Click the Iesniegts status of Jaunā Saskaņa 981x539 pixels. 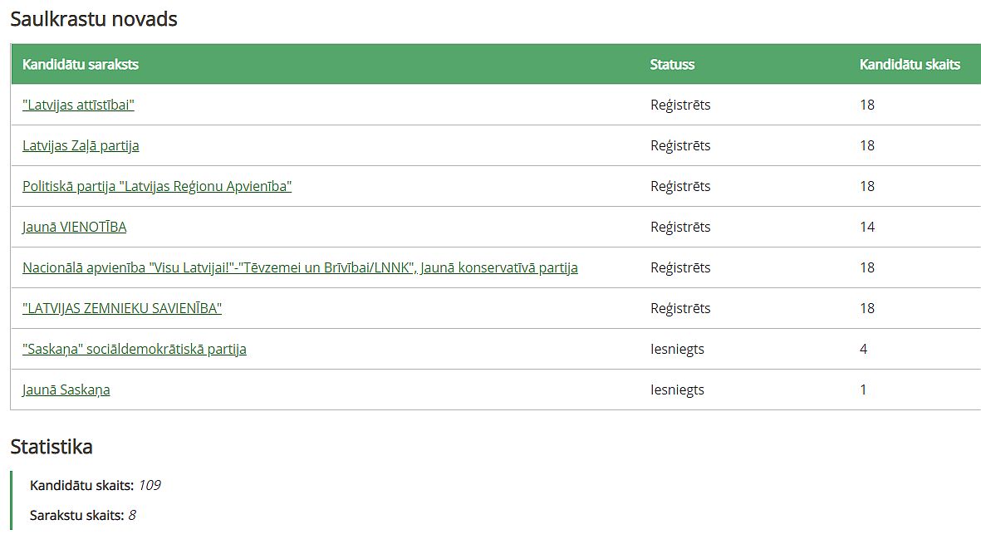tap(677, 390)
